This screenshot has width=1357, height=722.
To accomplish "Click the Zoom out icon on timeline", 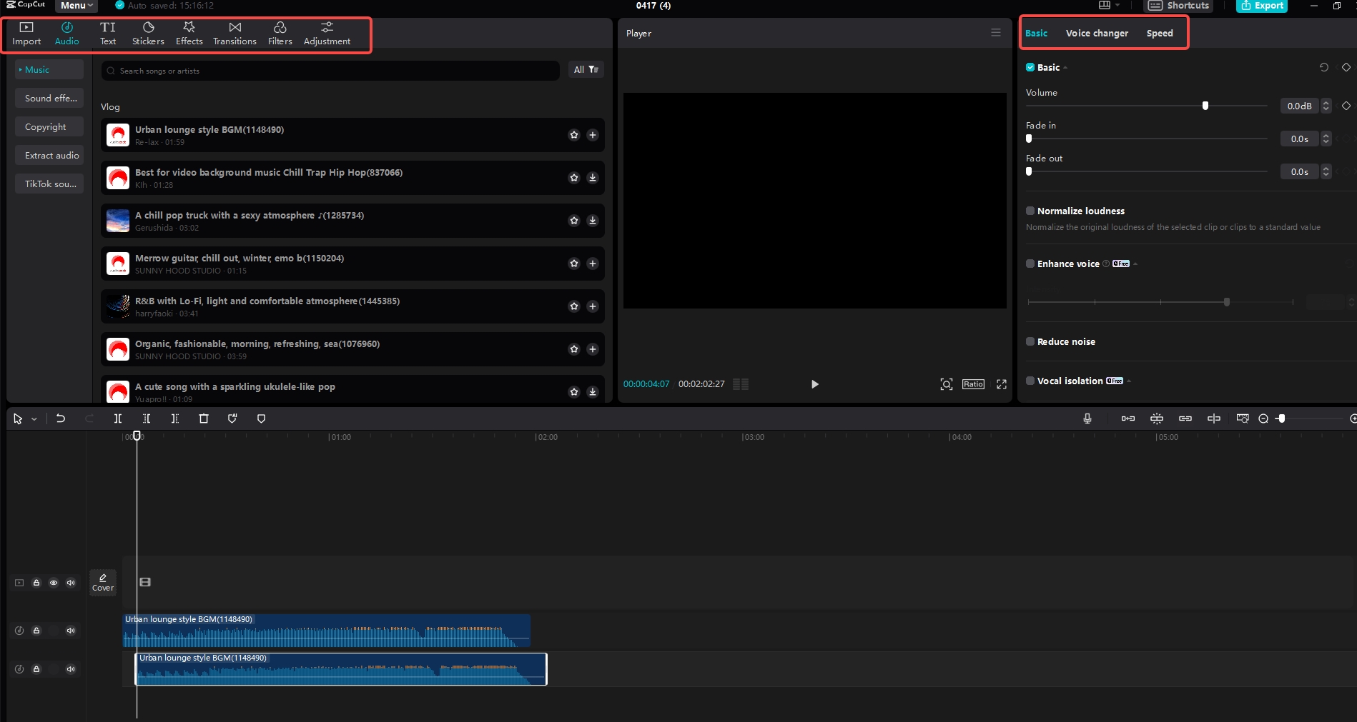I will pyautogui.click(x=1263, y=418).
